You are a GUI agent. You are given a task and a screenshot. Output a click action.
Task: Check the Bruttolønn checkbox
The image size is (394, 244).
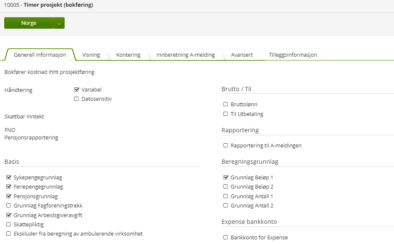(226, 104)
